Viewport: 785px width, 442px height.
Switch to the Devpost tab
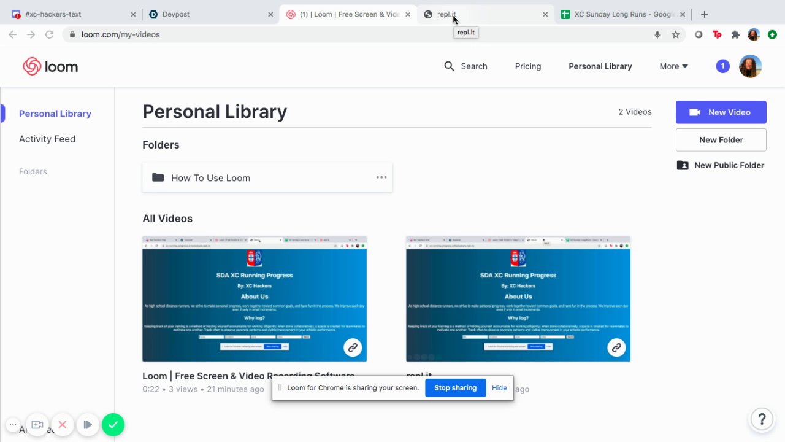(210, 14)
